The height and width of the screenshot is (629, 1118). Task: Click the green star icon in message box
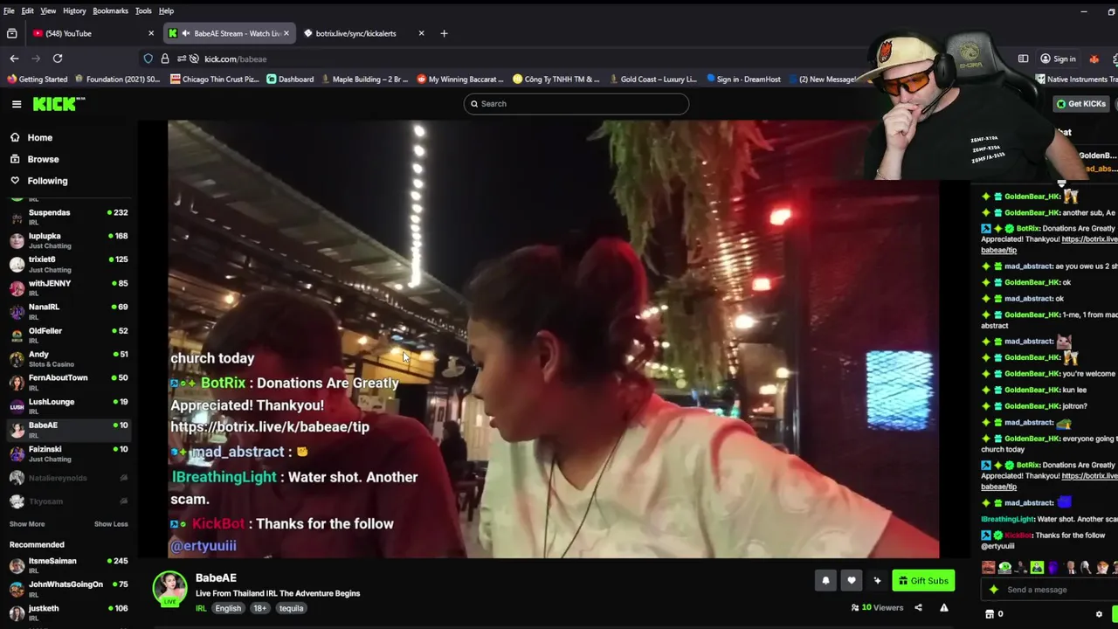point(993,590)
